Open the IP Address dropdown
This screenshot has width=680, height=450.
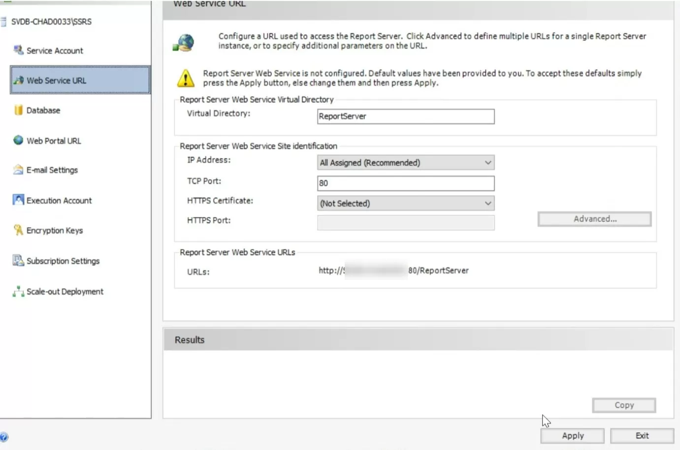click(x=406, y=163)
